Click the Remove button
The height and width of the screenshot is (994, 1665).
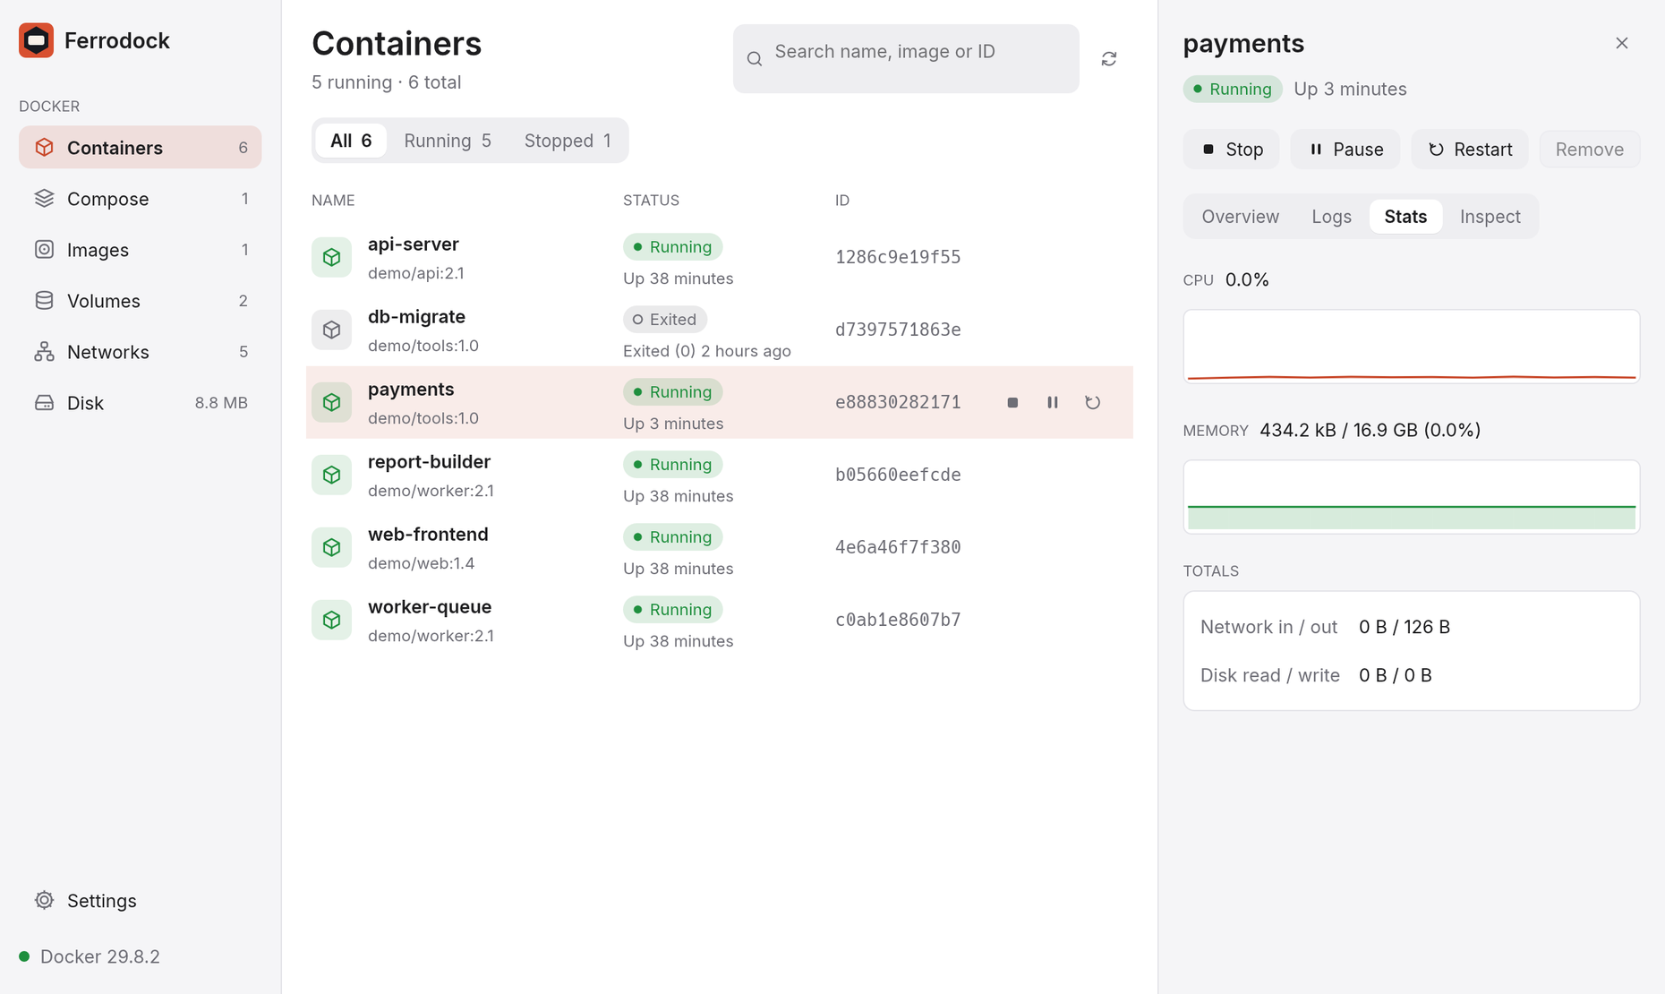click(x=1590, y=150)
